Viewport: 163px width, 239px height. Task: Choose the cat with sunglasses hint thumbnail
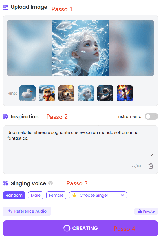(x=47, y=94)
